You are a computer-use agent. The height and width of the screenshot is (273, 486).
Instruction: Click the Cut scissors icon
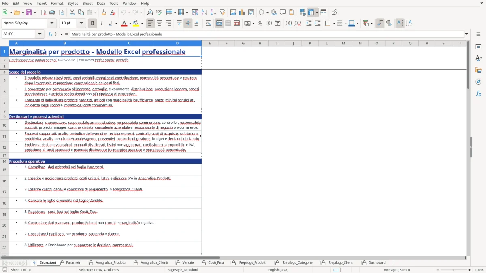[72, 13]
